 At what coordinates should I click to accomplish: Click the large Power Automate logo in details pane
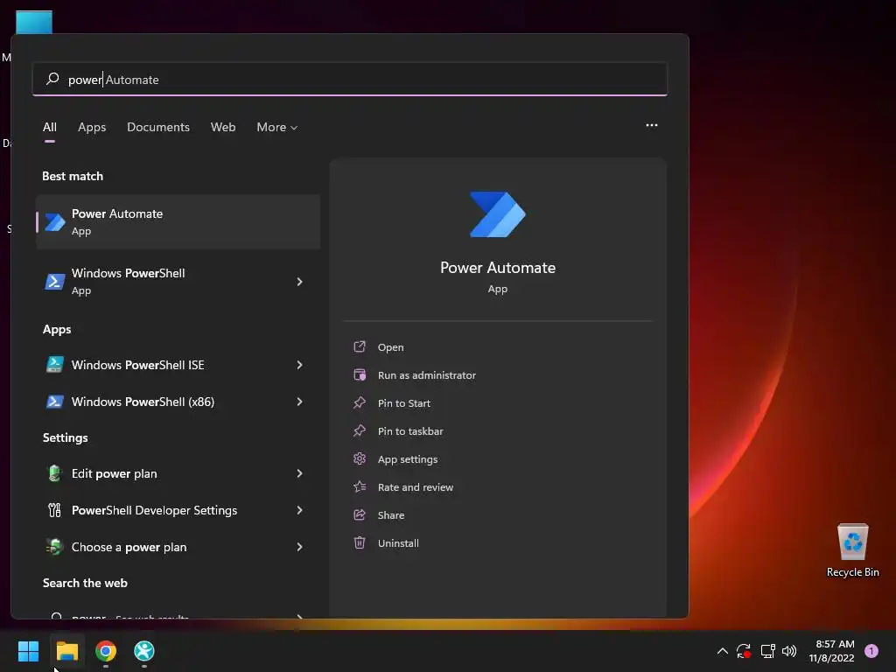tap(498, 214)
